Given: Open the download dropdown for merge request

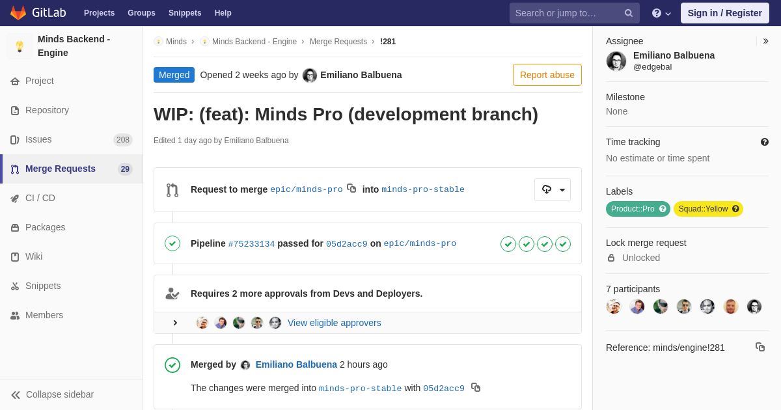Looking at the screenshot, I should point(553,189).
